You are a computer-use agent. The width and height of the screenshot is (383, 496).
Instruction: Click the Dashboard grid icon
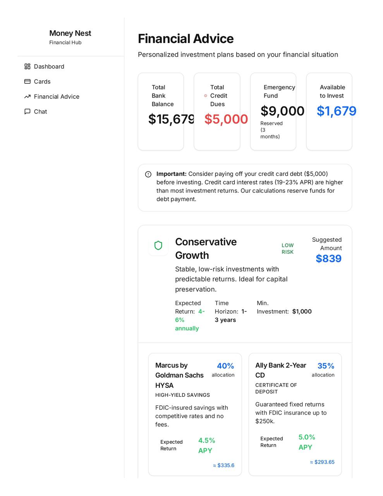pos(27,67)
